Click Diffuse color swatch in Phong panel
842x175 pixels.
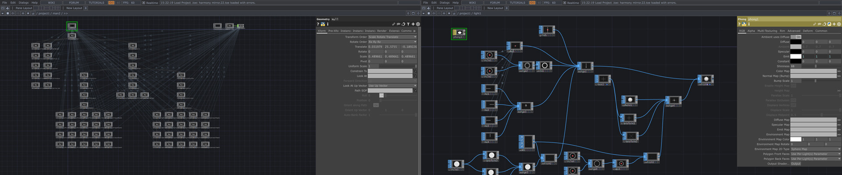pos(796,42)
